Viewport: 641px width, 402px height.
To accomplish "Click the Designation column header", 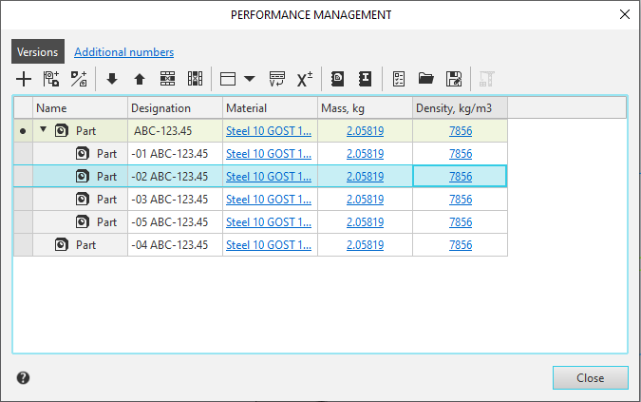I will tap(161, 108).
